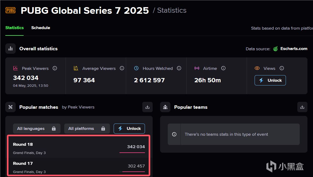The height and width of the screenshot is (177, 313).
Task: Click the Unlock button under Views
Action: pyautogui.click(x=270, y=80)
